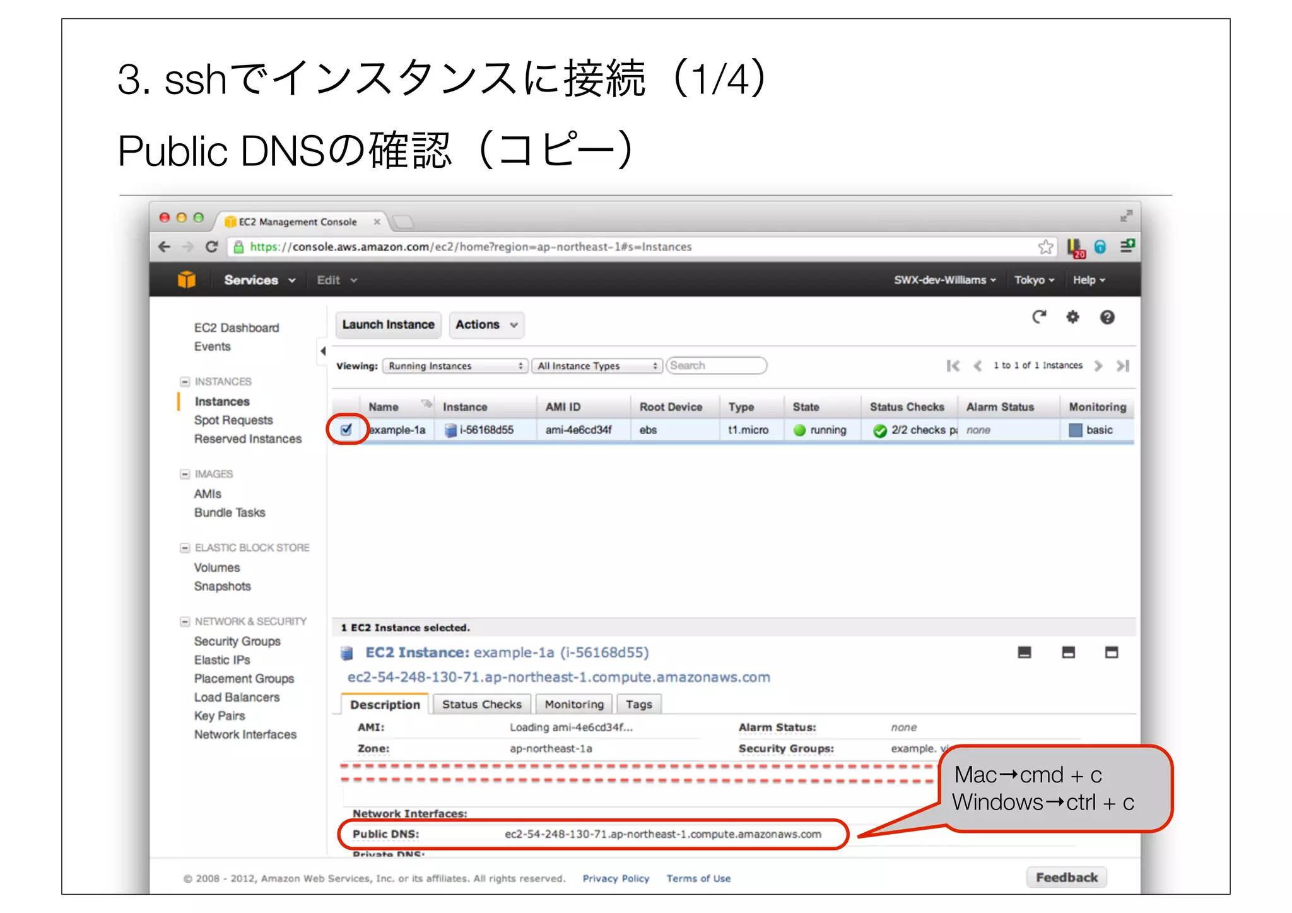Open Spot Requests in the sidebar
The height and width of the screenshot is (913, 1292).
pyautogui.click(x=233, y=420)
